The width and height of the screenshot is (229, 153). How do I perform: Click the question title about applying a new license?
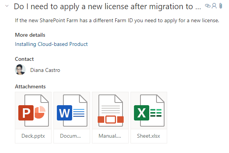coord(107,7)
